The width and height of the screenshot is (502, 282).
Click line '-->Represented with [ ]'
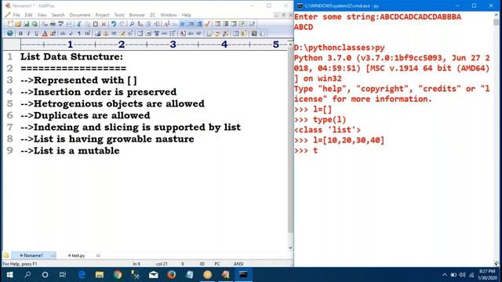78,80
